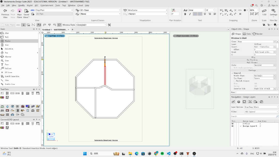Screen dimensions: 279x157
Task: Open the AEC menu
Action: coord(36,5)
